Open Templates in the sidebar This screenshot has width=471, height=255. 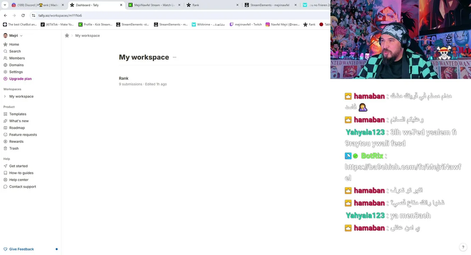click(18, 114)
